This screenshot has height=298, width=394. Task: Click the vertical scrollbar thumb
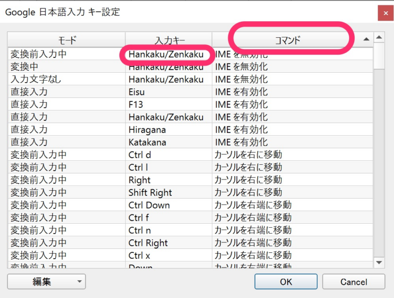coord(379,56)
